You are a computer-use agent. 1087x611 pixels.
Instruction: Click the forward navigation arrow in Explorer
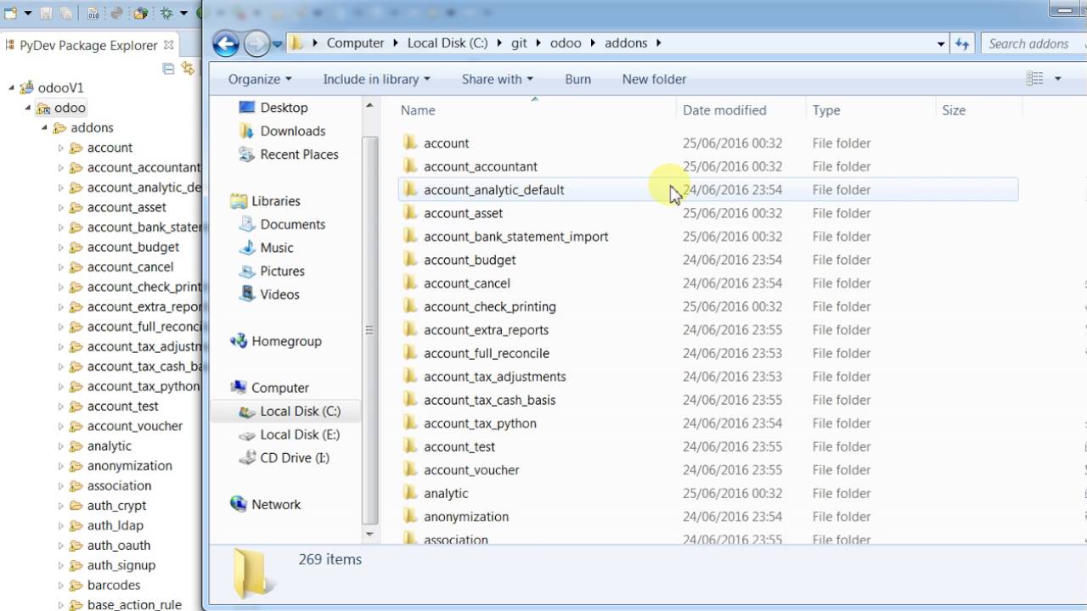(x=256, y=43)
